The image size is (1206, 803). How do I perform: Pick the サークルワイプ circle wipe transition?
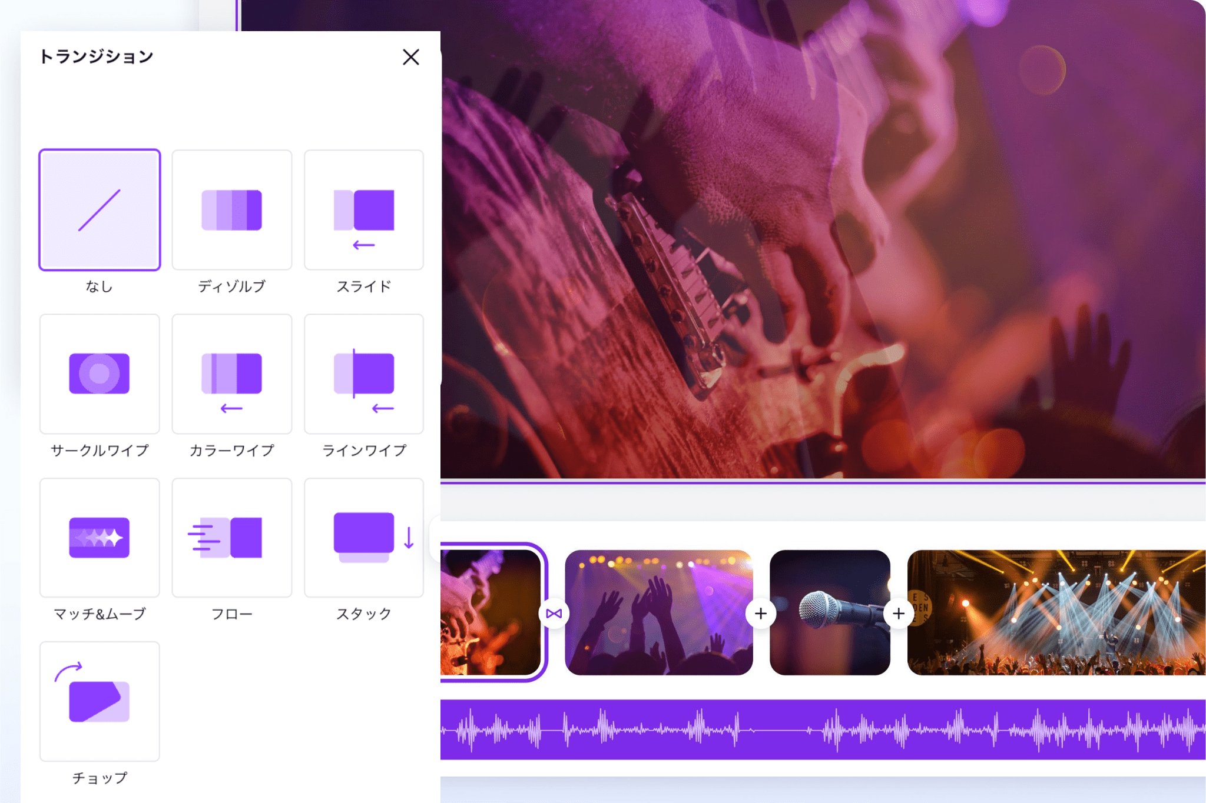(x=100, y=374)
